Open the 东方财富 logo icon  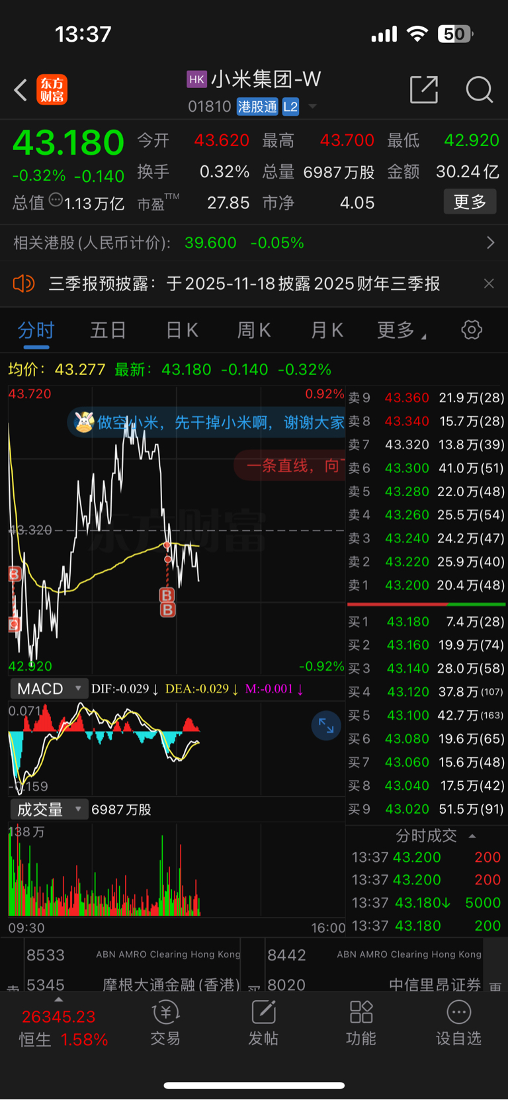(52, 90)
